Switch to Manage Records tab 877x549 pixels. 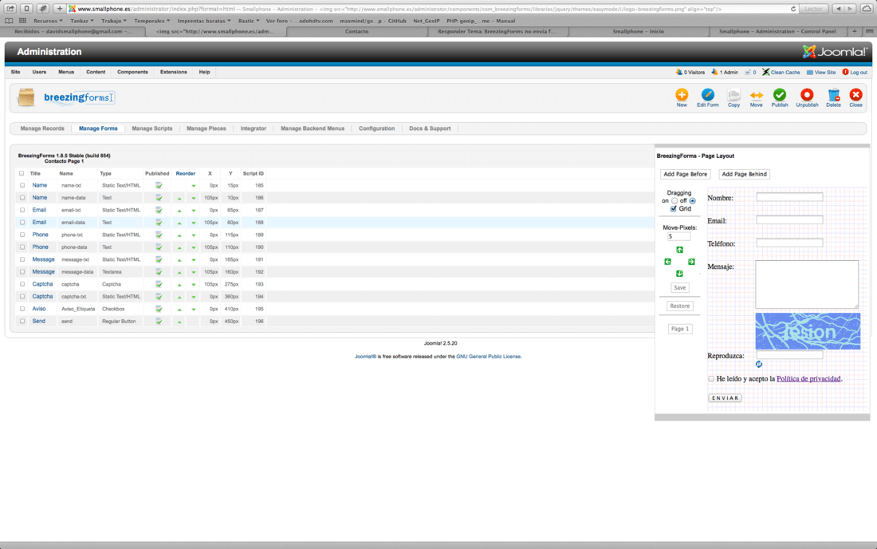point(42,128)
